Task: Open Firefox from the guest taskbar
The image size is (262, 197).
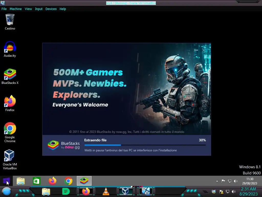Action: point(52,181)
